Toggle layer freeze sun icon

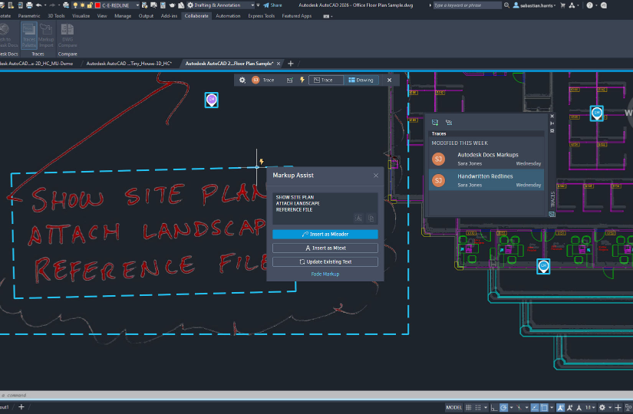coord(82,5)
